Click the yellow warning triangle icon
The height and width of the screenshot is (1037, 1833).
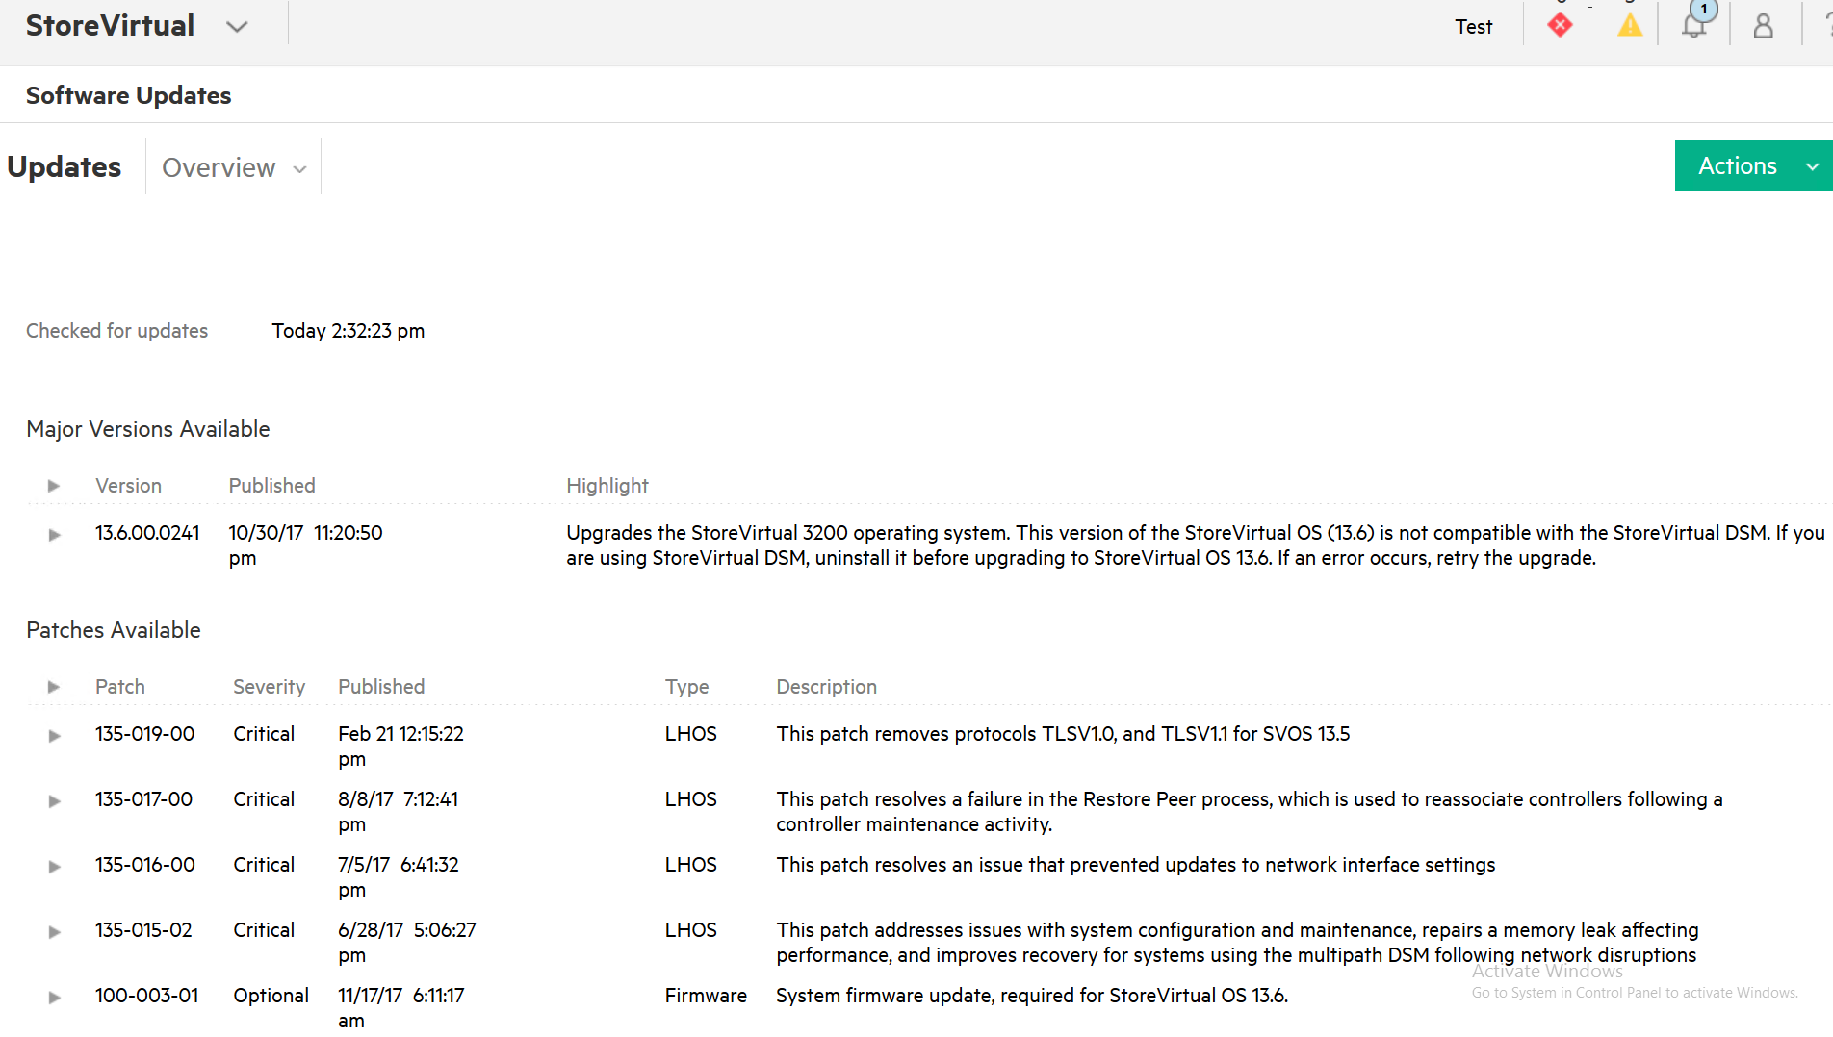click(x=1630, y=25)
